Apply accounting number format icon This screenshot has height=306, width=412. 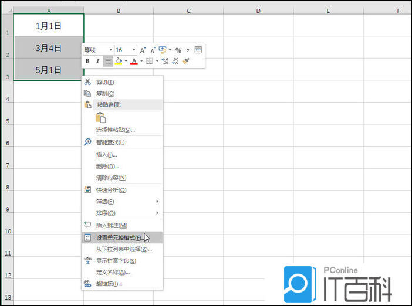click(163, 50)
